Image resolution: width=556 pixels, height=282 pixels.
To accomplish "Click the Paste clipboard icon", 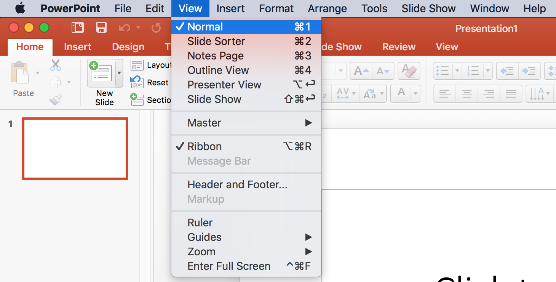I will (20, 72).
